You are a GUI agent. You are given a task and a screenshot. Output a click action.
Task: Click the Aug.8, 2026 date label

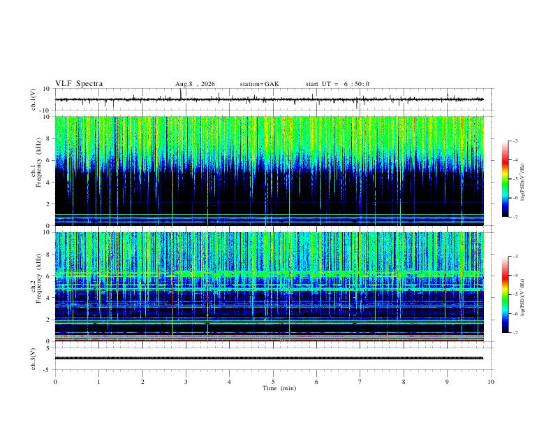point(195,84)
